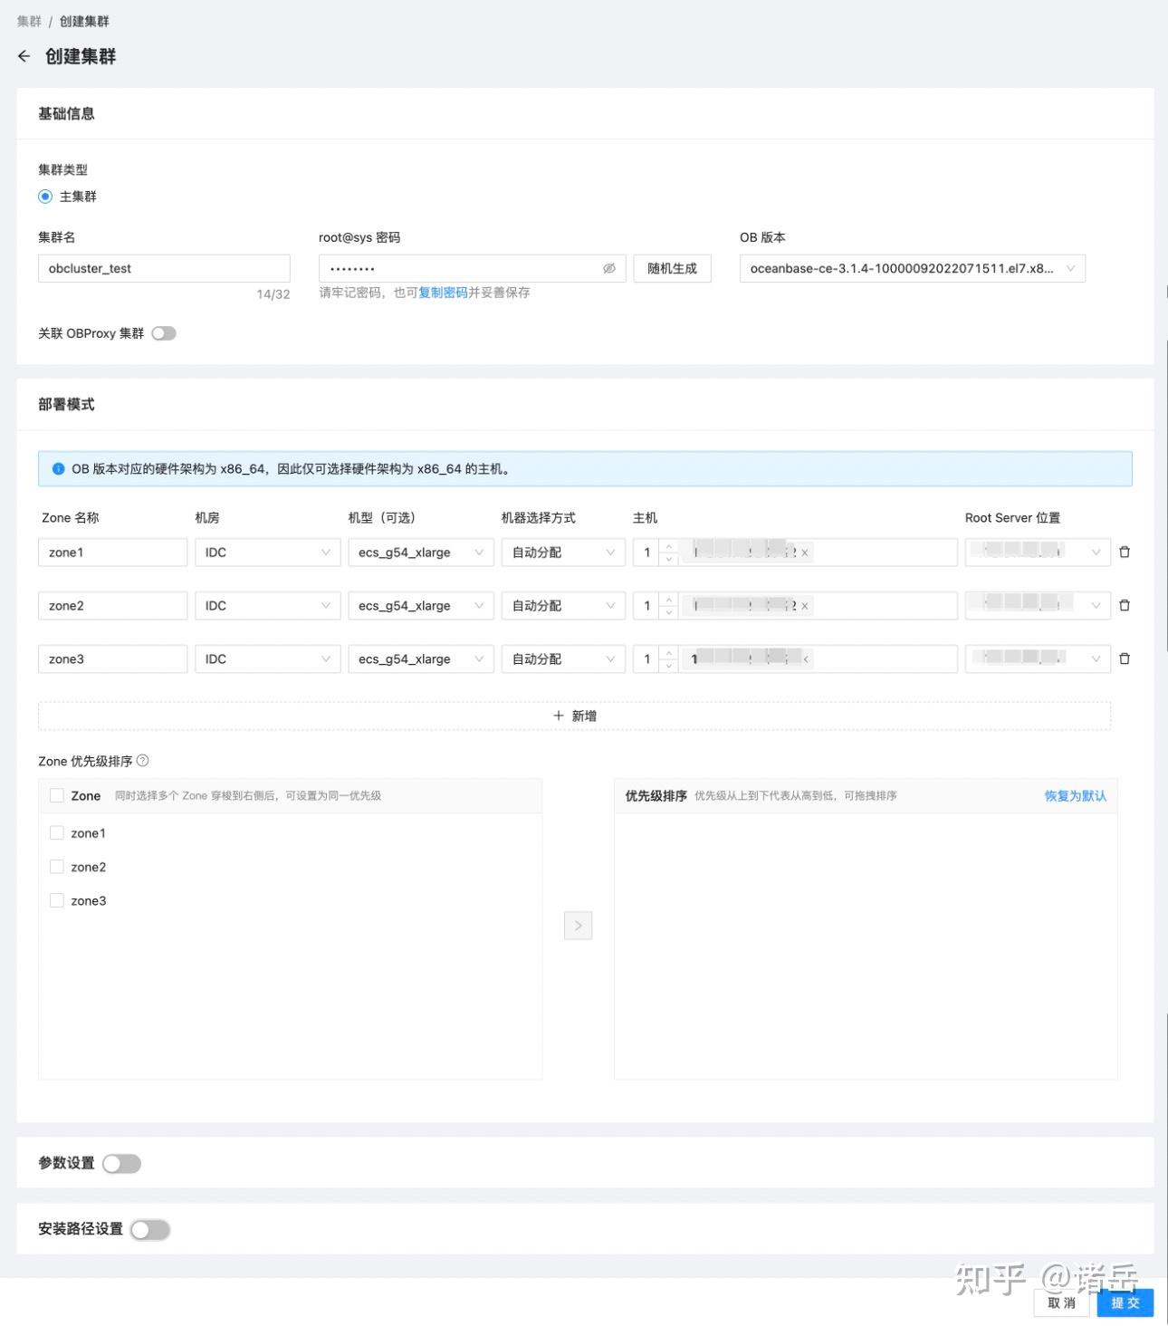The width and height of the screenshot is (1168, 1326).
Task: Check the zone1 checkbox in the Zone list
Action: point(57,832)
